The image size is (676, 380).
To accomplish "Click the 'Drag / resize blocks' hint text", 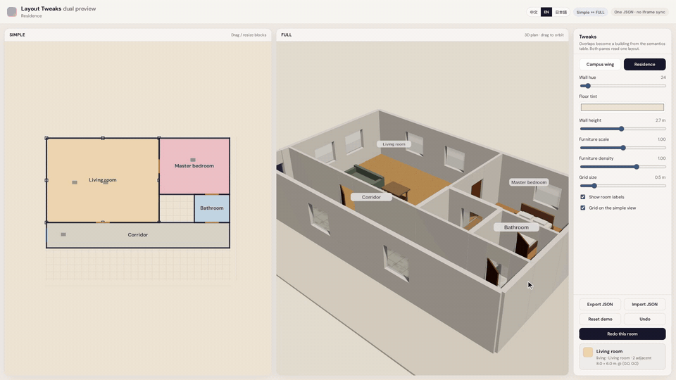I will point(249,35).
